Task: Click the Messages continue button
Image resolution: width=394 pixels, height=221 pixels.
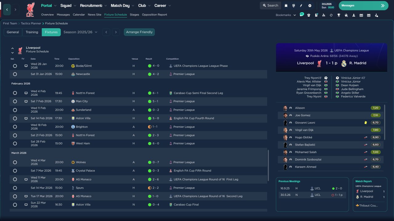Action: click(x=364, y=6)
